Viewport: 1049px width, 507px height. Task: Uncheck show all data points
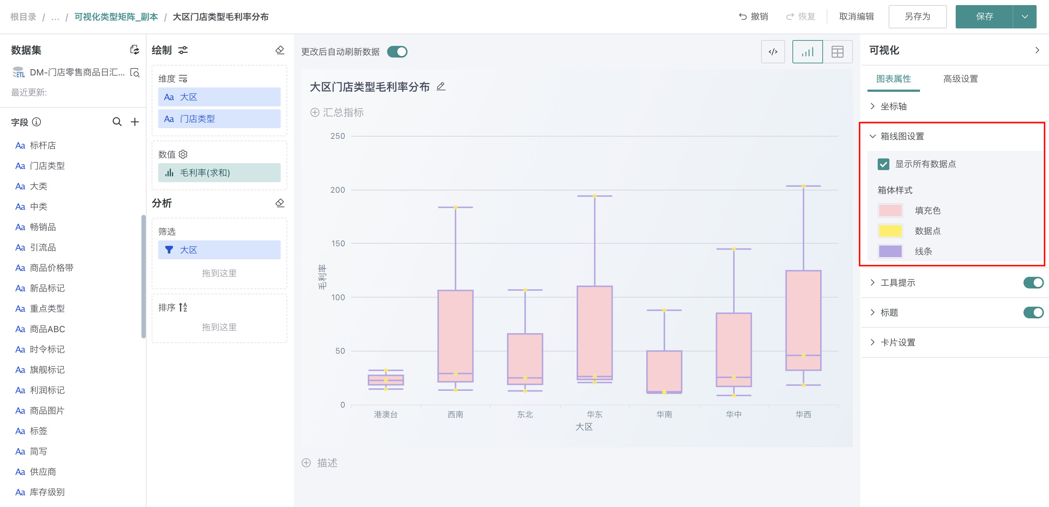883,164
